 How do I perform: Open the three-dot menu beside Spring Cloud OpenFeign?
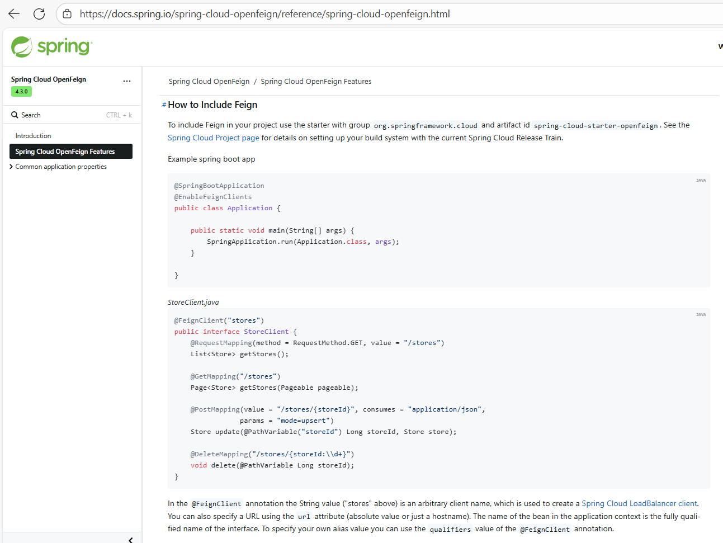[127, 81]
